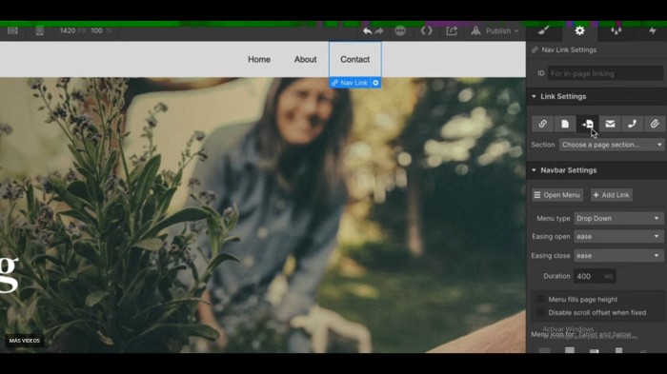Image resolution: width=667 pixels, height=374 pixels.
Task: Open the Easing close dropdown
Action: [617, 255]
